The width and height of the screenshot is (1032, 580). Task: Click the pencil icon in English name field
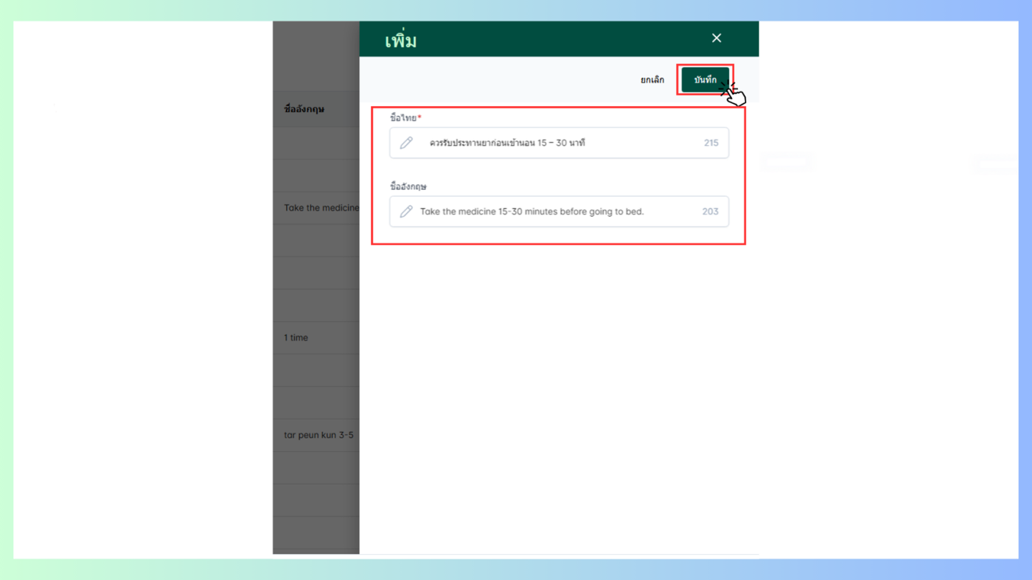(406, 212)
